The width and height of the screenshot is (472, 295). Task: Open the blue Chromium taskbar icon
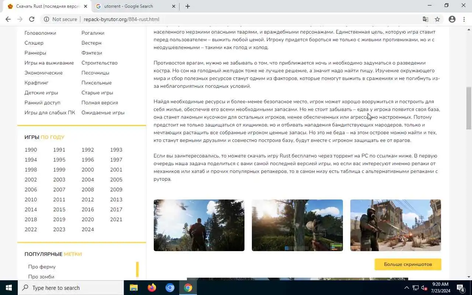click(x=170, y=288)
